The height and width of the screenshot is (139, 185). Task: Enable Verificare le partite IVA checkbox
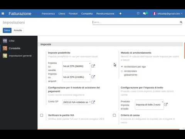point(42,115)
